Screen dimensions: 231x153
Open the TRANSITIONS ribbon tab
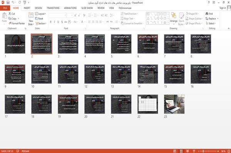53,8
